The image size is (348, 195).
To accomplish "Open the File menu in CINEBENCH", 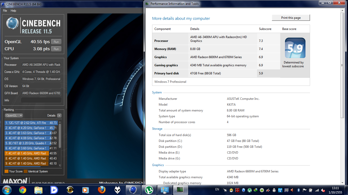I will click(5, 11).
